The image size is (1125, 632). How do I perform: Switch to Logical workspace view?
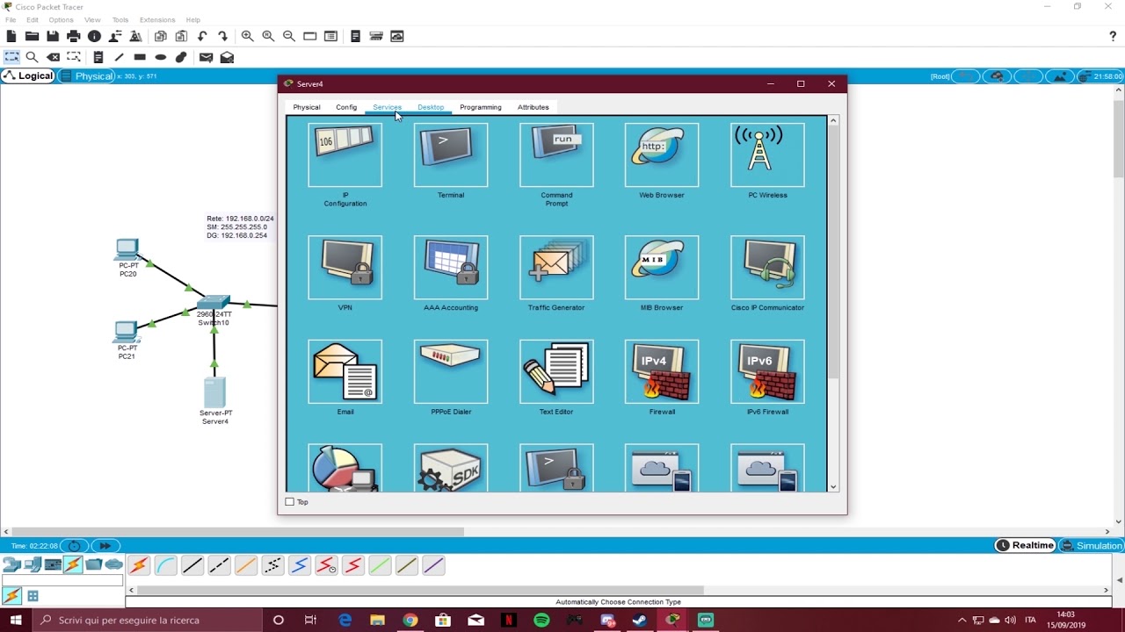click(x=28, y=76)
